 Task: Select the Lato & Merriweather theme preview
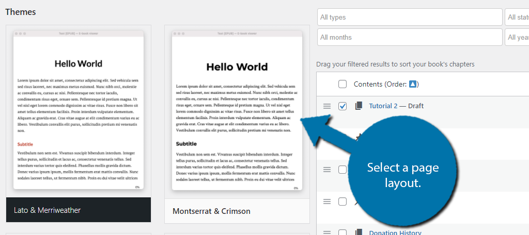click(79, 111)
